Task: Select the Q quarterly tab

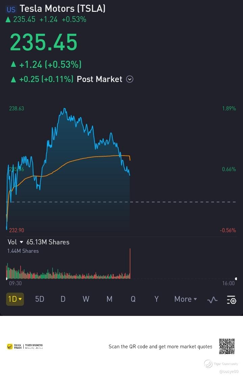Action: coord(133,299)
